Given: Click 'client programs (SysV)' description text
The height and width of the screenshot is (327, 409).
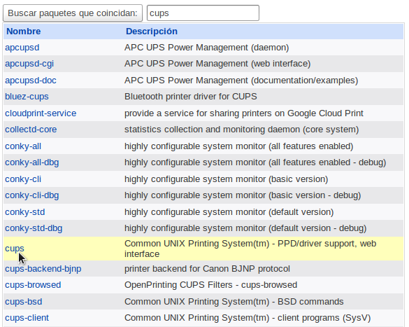Looking at the screenshot, I should tap(247, 318).
